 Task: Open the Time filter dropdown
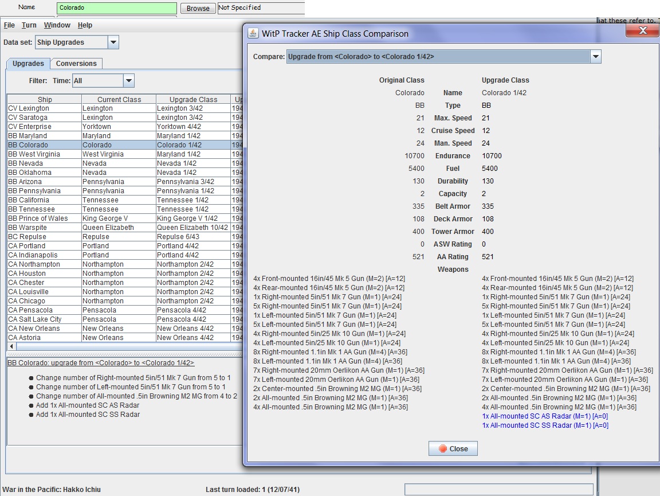point(128,81)
